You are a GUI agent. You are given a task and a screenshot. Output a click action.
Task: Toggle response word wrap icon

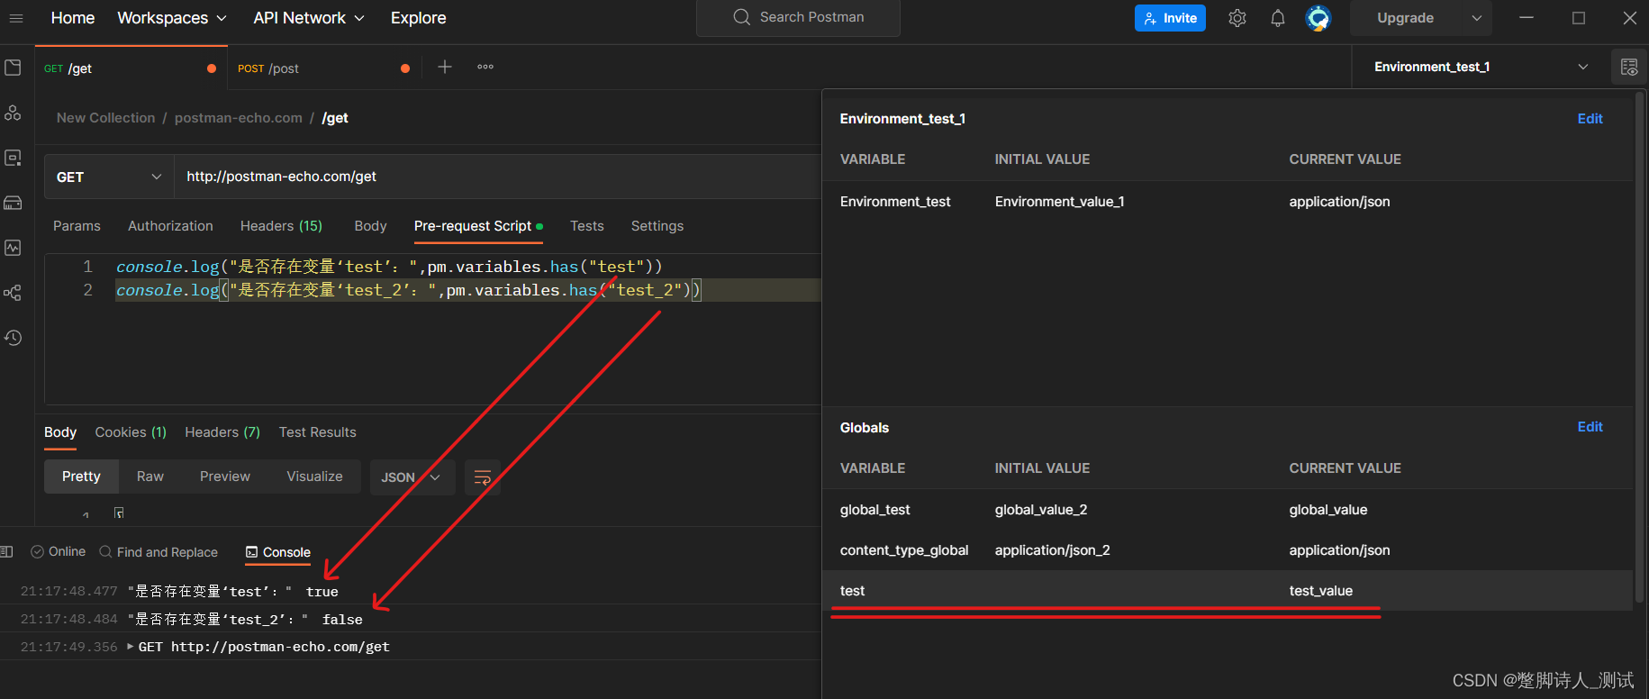click(x=483, y=477)
